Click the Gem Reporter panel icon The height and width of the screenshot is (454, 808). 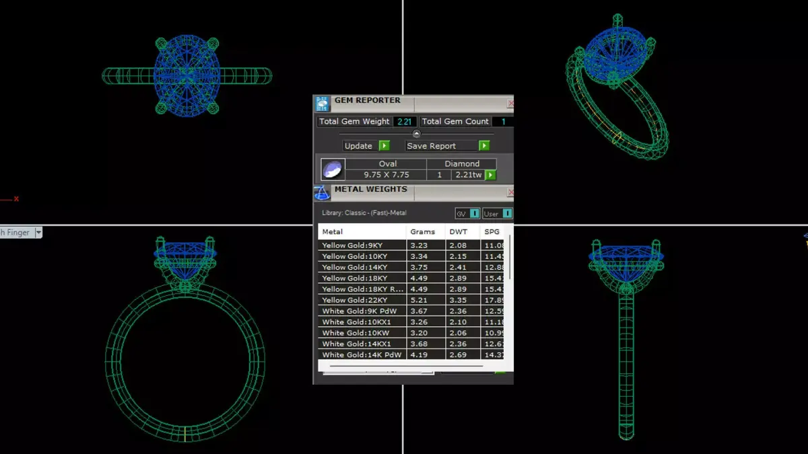[x=322, y=104]
